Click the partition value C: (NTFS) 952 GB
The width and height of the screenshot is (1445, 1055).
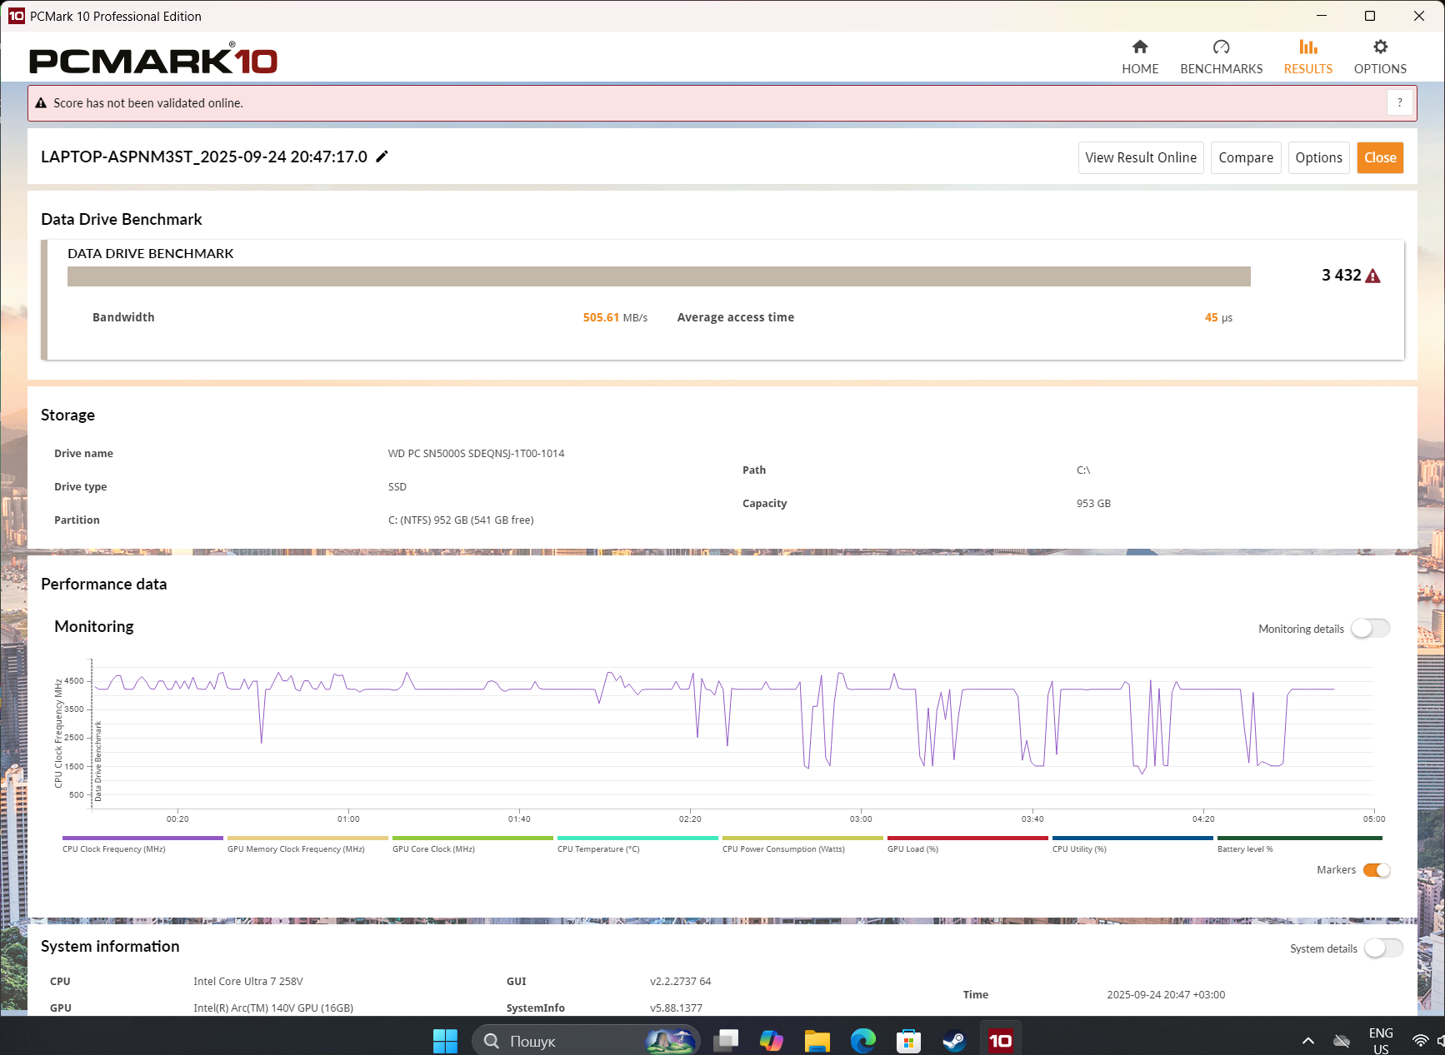[461, 520]
